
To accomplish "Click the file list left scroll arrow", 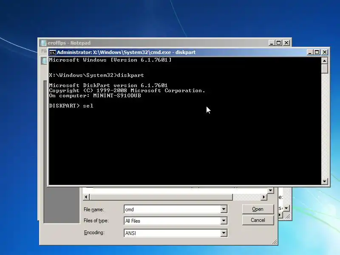I will 86,197.
